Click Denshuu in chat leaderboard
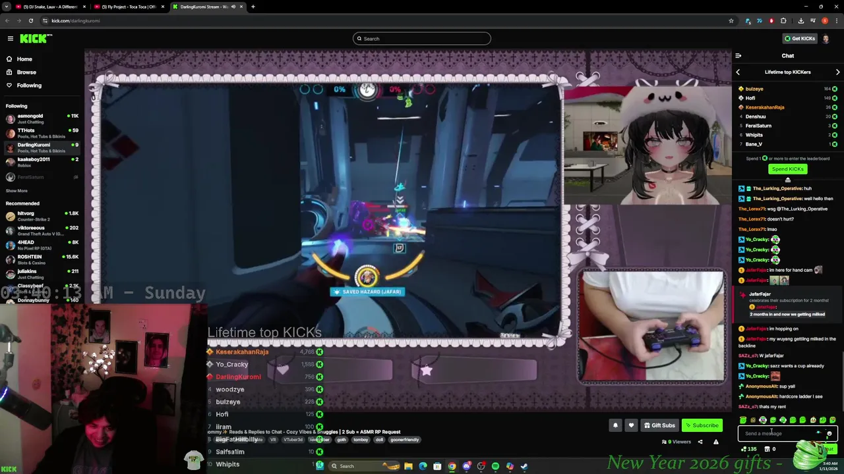Viewport: 844px width, 474px height. tap(756, 117)
